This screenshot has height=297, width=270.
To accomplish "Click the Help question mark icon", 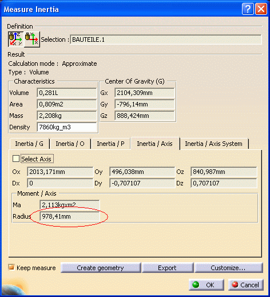I will click(248, 9).
